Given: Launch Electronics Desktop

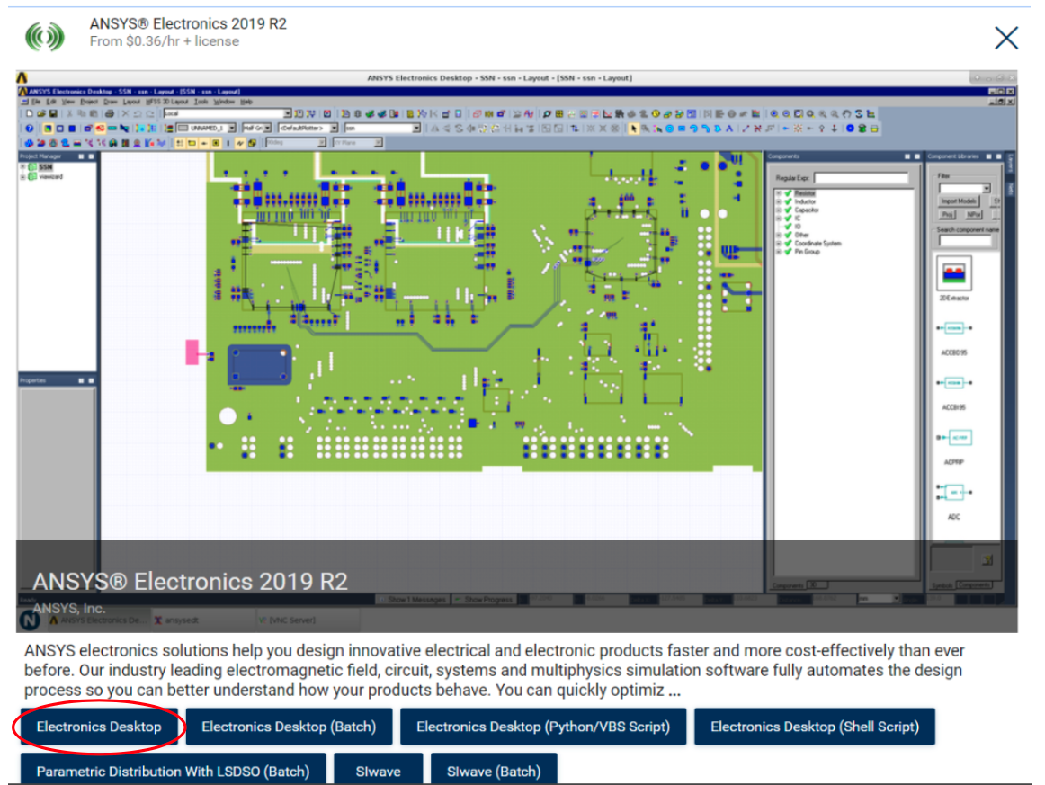Looking at the screenshot, I should coord(99,727).
